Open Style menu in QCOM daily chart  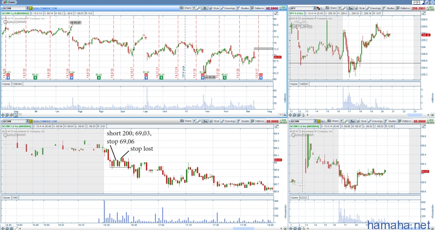(214, 8)
